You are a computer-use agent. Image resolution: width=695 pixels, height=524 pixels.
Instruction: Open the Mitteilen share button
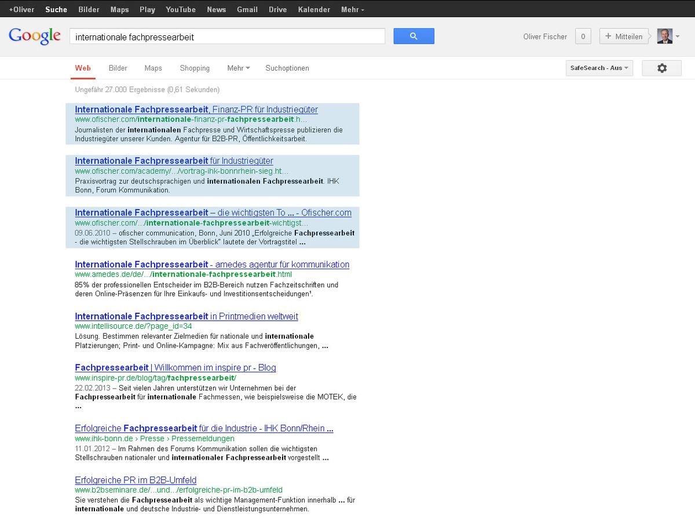624,36
